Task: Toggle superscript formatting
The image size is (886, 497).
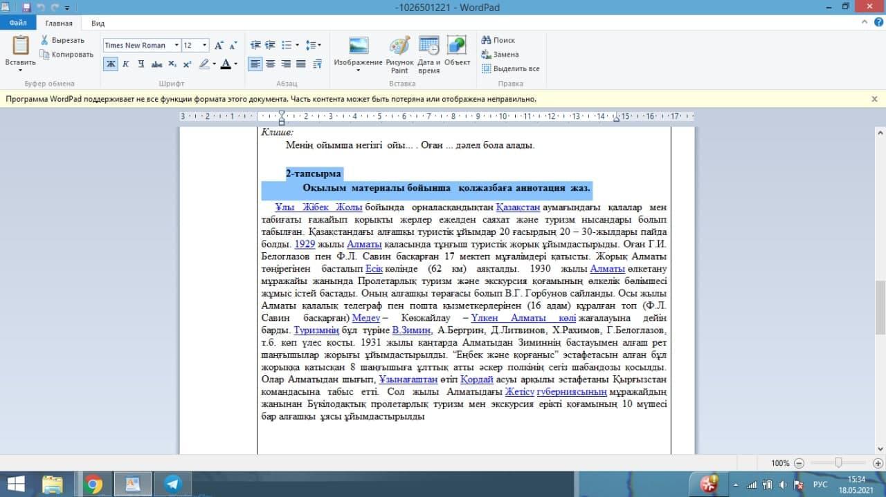Action: click(x=187, y=64)
